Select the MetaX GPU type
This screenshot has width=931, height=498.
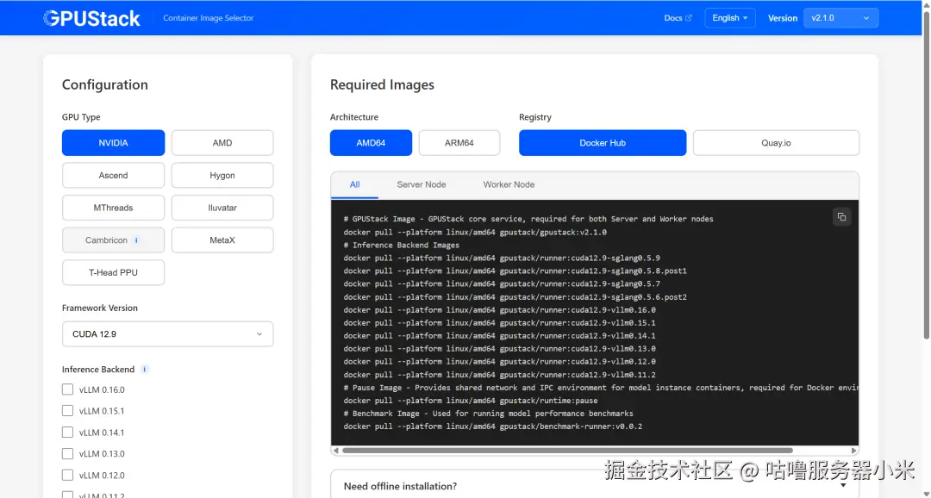(x=222, y=240)
